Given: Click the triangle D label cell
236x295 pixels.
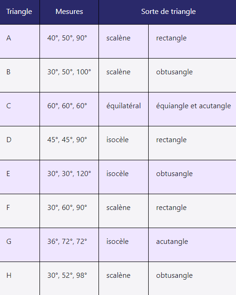Looking at the screenshot, I should [20, 143].
